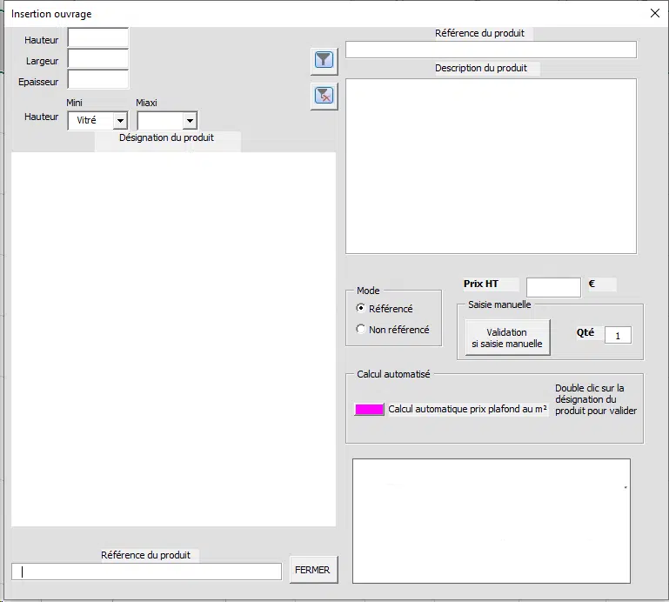Click the top Référence du produit field

point(491,50)
